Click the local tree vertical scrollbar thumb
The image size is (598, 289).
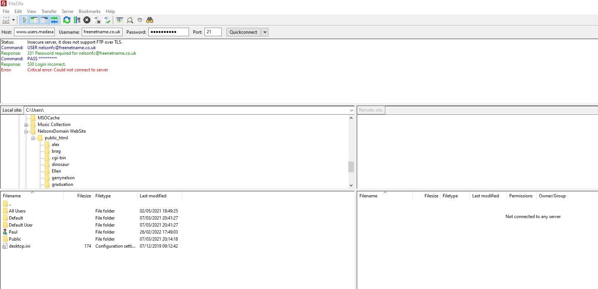click(x=351, y=167)
